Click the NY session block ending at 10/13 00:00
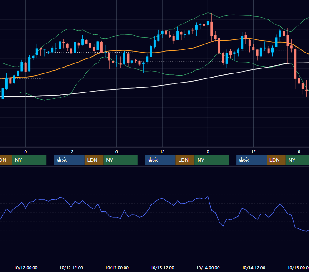 (x=120, y=160)
